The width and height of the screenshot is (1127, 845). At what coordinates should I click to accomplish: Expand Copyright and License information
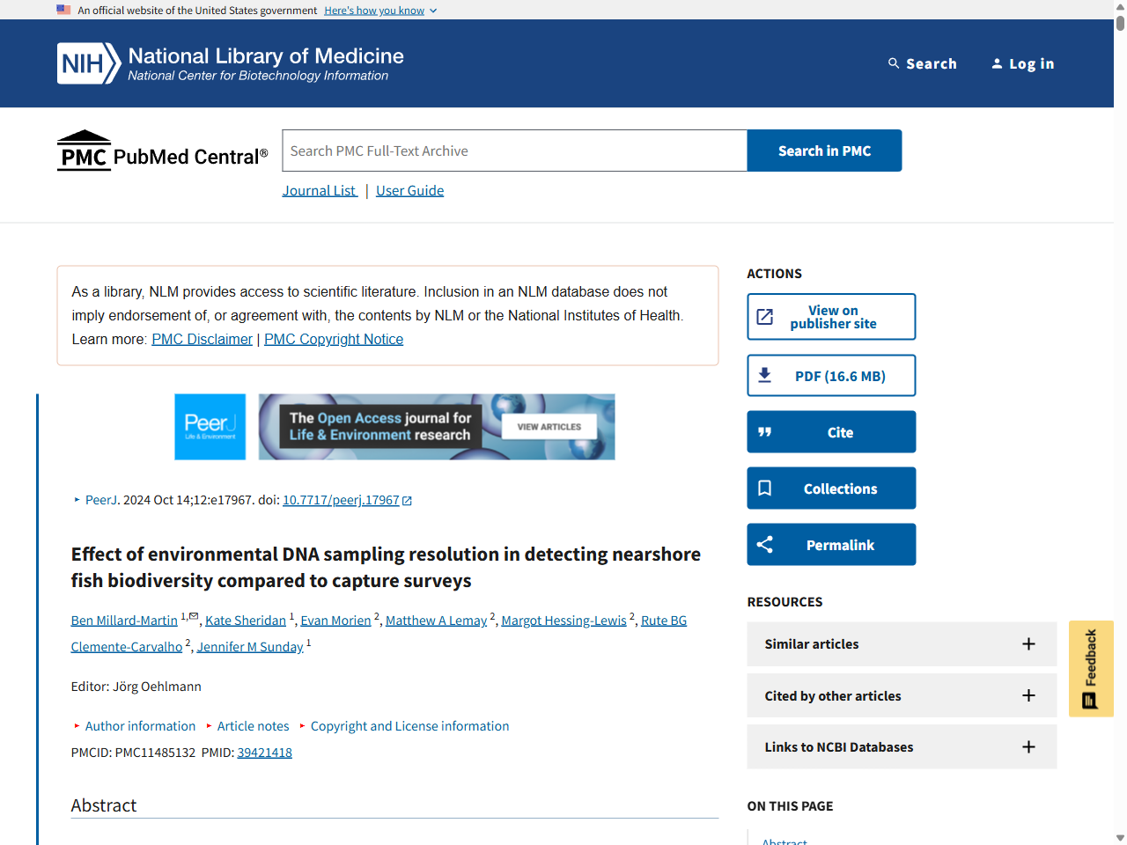coord(404,726)
